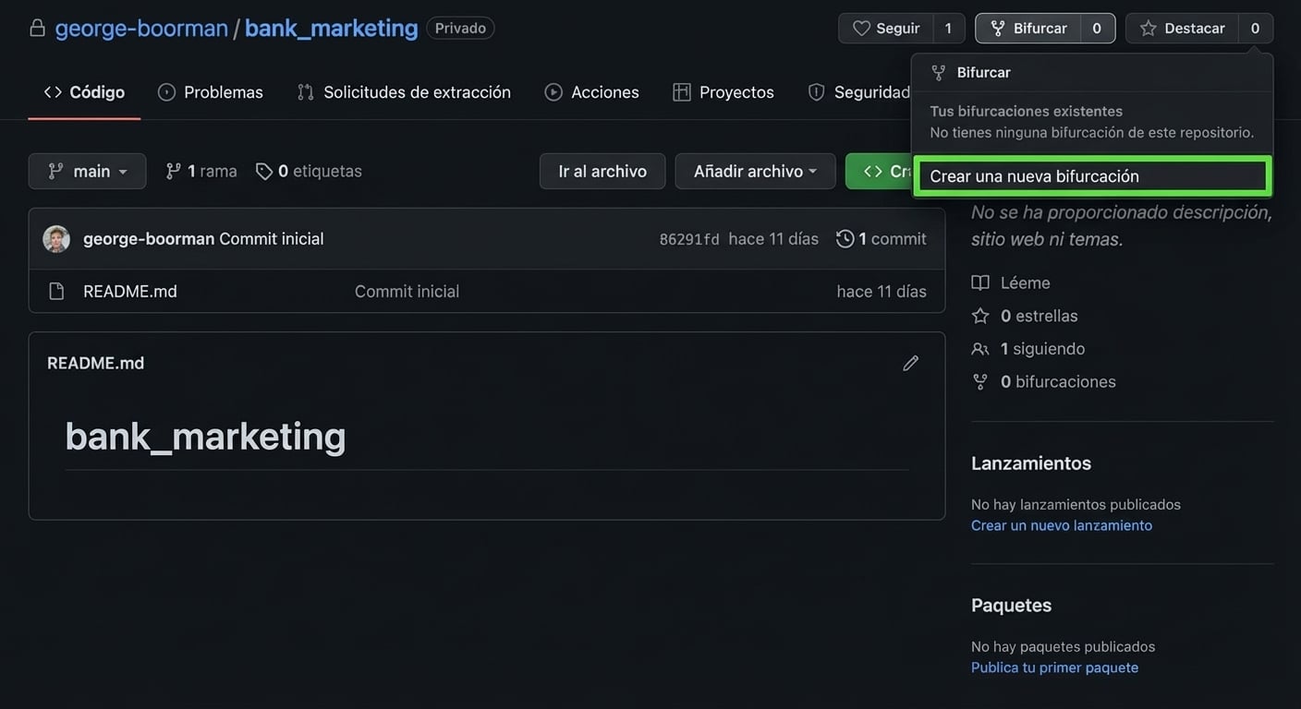Screen dimensions: 1301x709
Task: View the 1 commit history link
Action: (x=882, y=239)
